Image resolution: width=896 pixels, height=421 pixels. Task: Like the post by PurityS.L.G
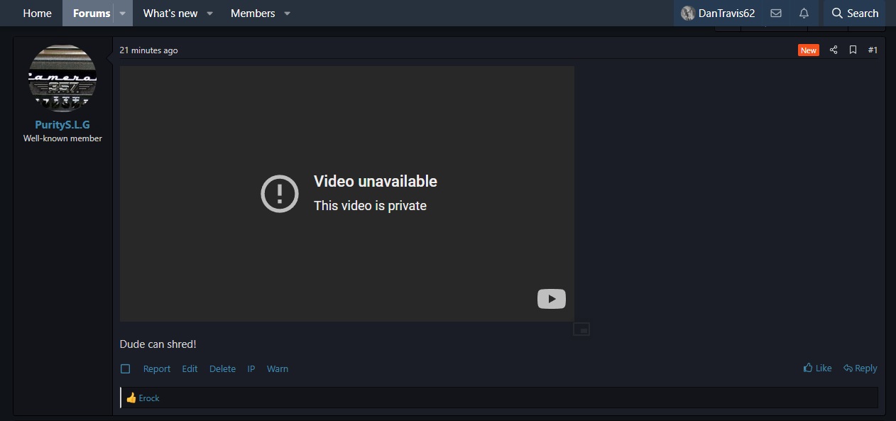pos(817,368)
